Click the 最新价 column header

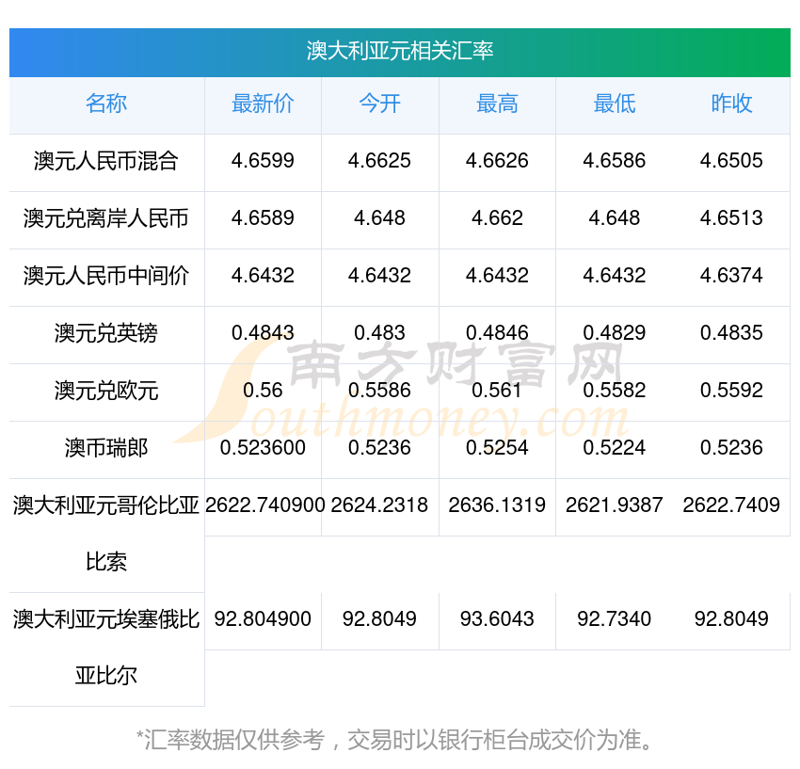(x=263, y=104)
